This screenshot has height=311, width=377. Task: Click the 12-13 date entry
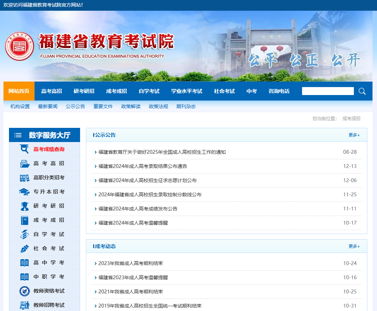[350, 166]
